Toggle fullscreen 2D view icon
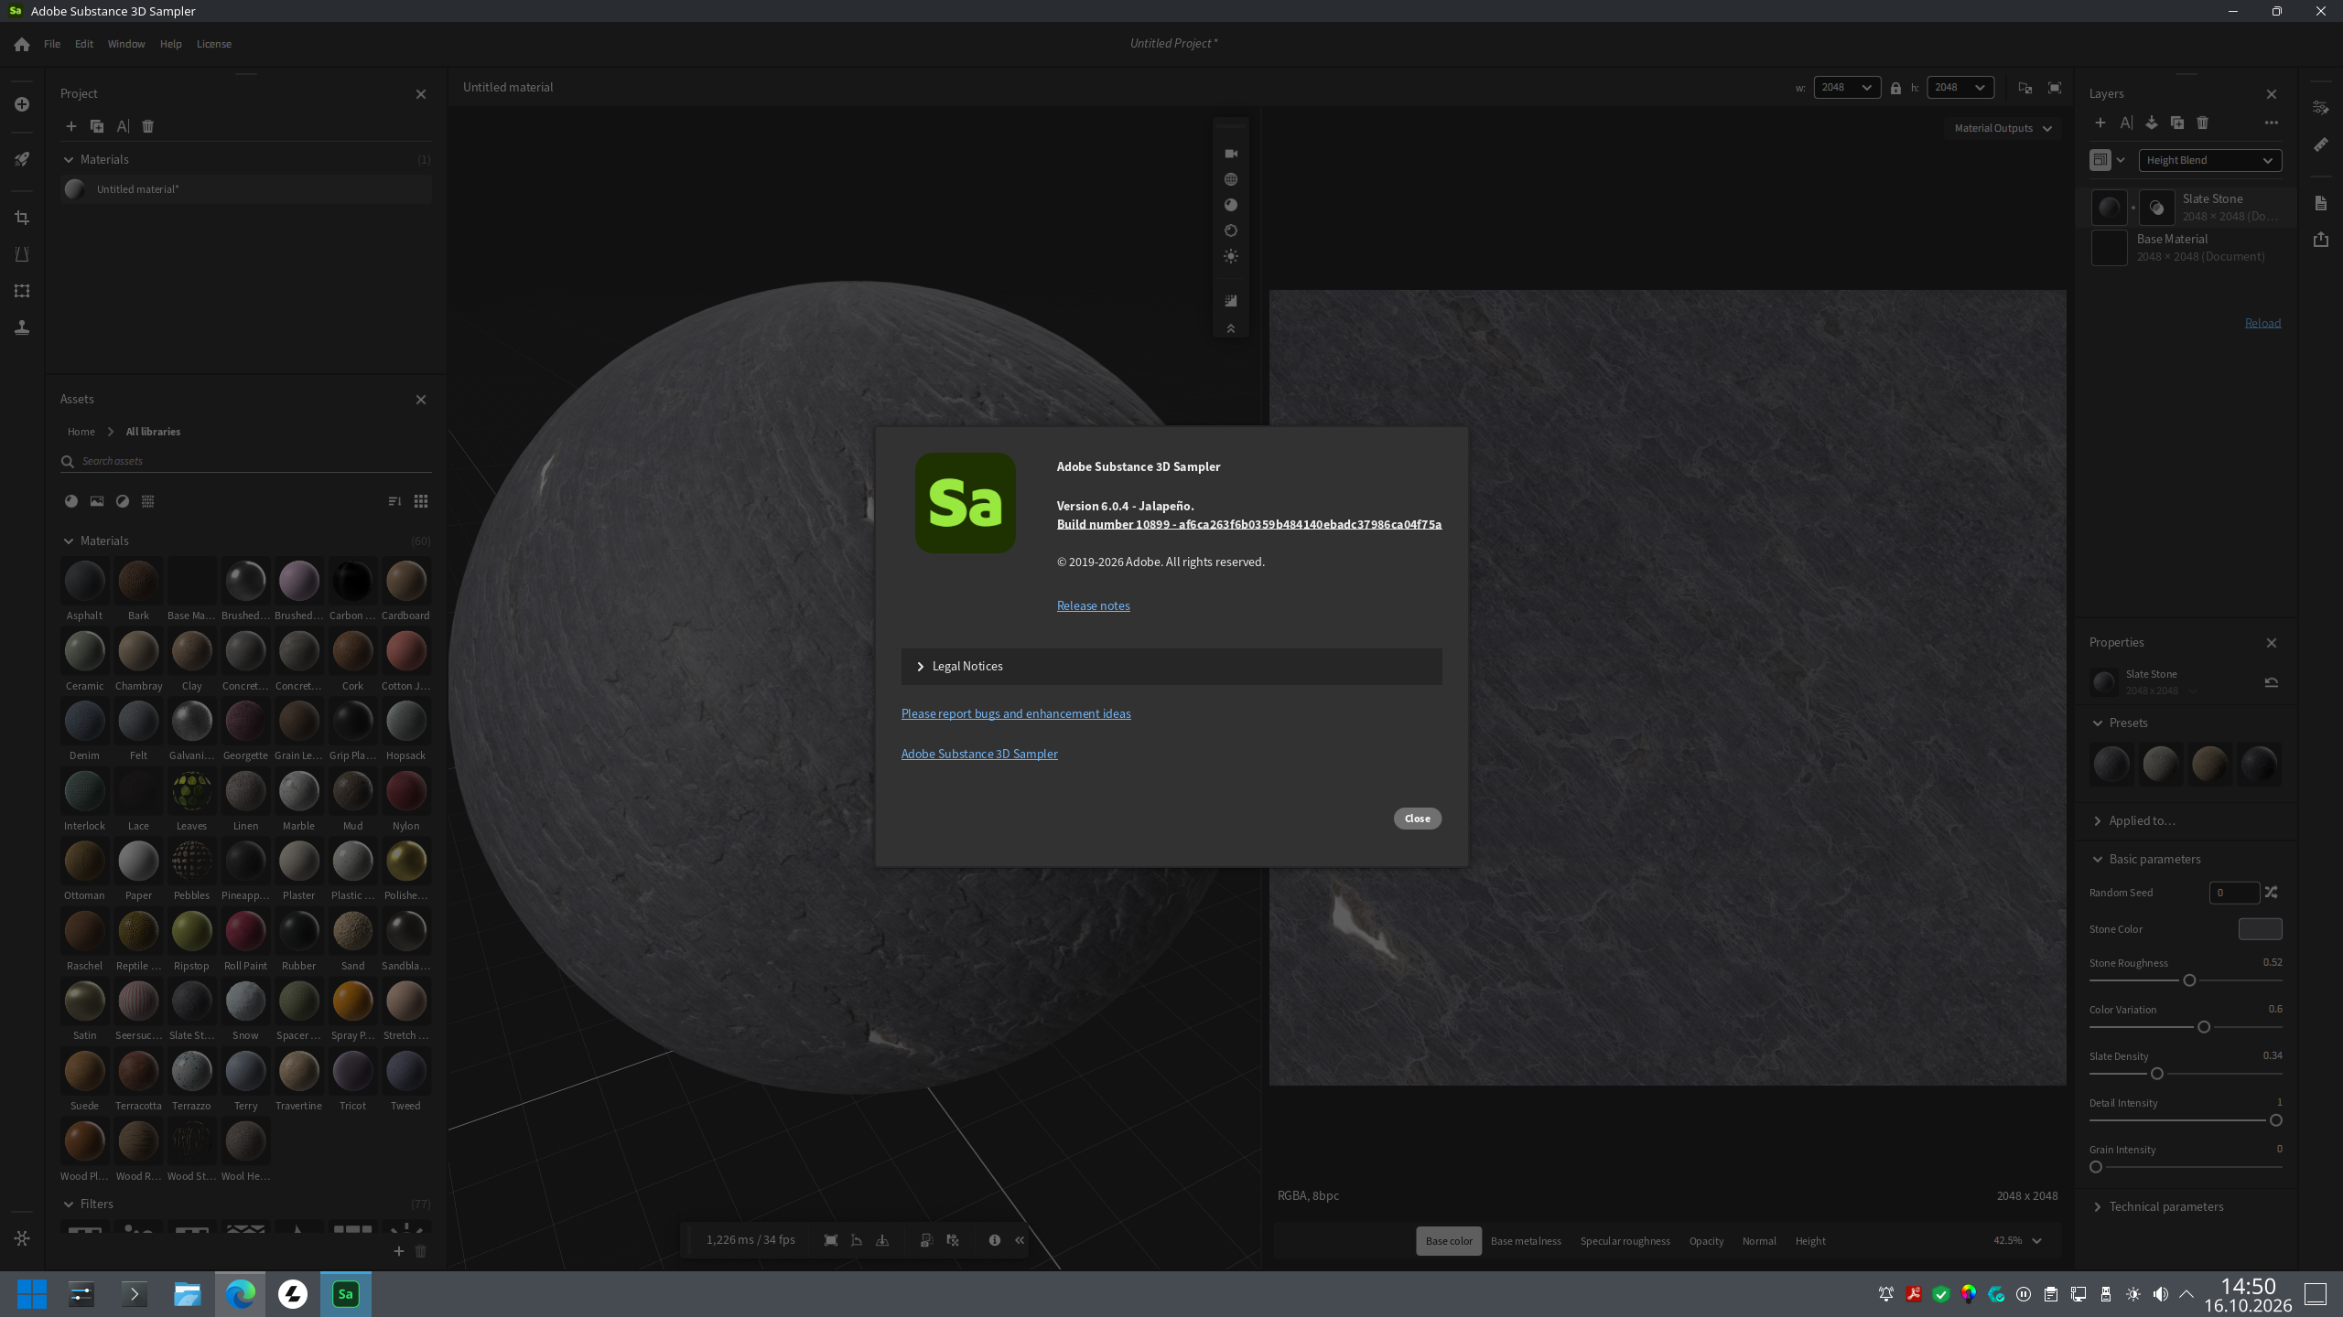 tap(2055, 88)
